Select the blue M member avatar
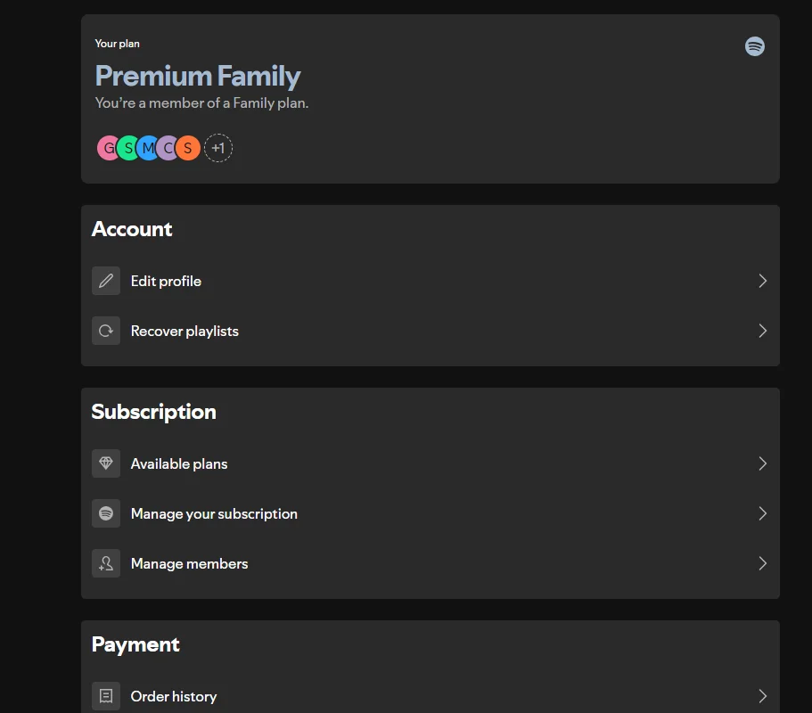Screen dimensions: 812x713 (148, 148)
